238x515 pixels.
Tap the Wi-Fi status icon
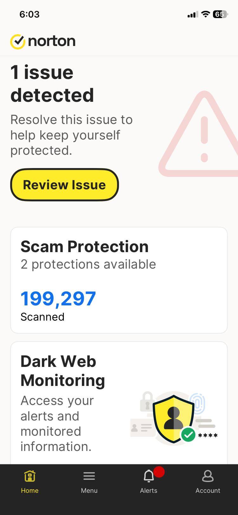(x=206, y=14)
